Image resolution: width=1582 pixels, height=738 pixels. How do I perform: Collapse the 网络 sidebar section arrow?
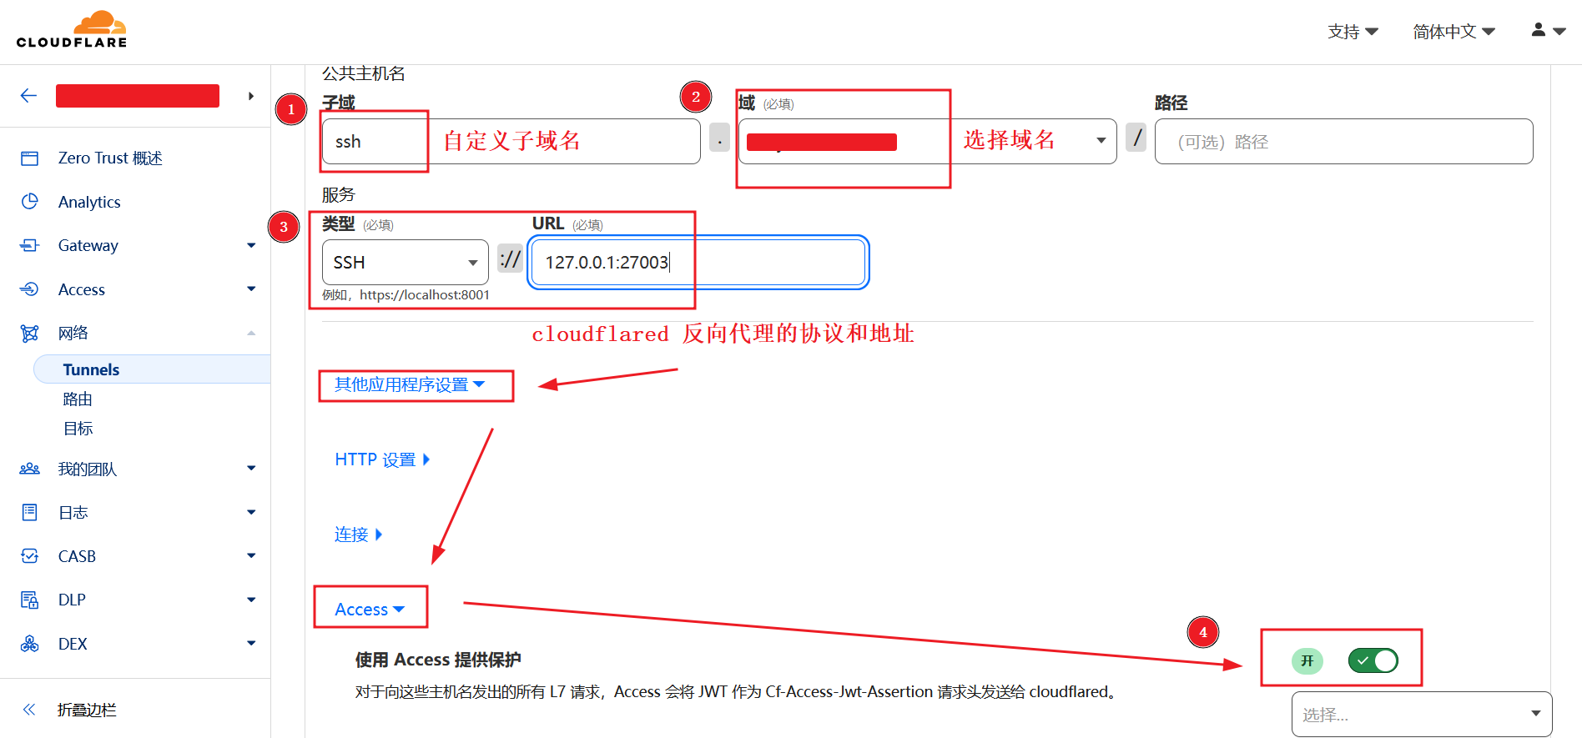pos(251,334)
